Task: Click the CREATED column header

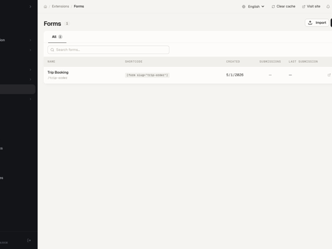Action: tap(233, 61)
